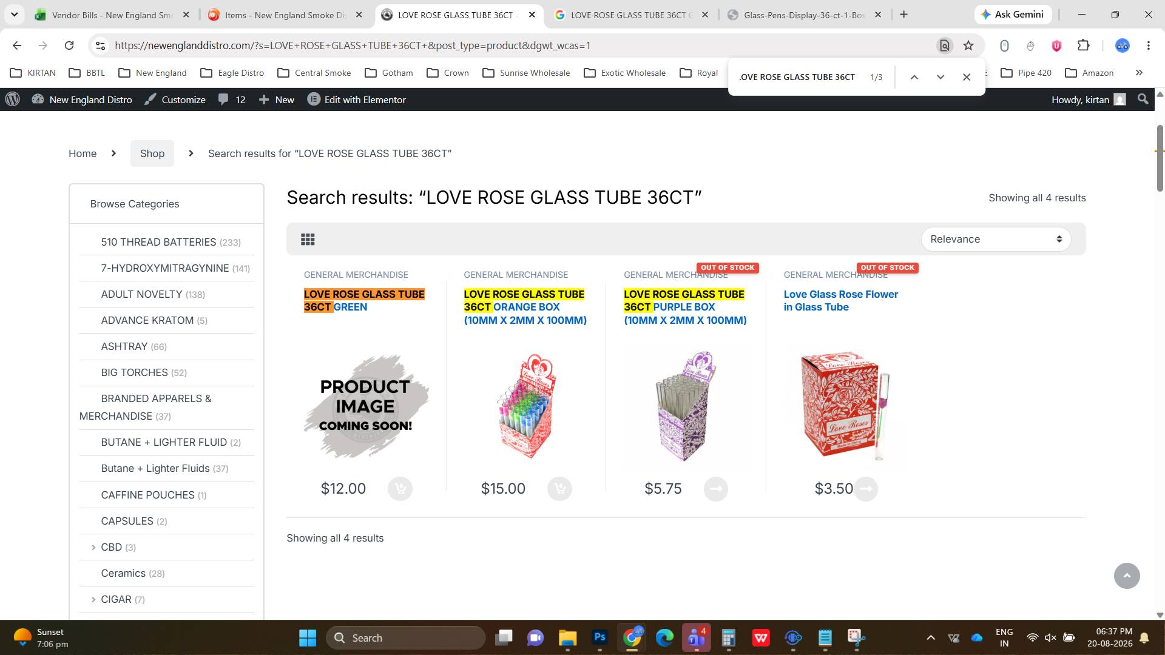Viewport: 1165px width, 655px height.
Task: Bookmark this page with star icon
Action: pyautogui.click(x=968, y=45)
